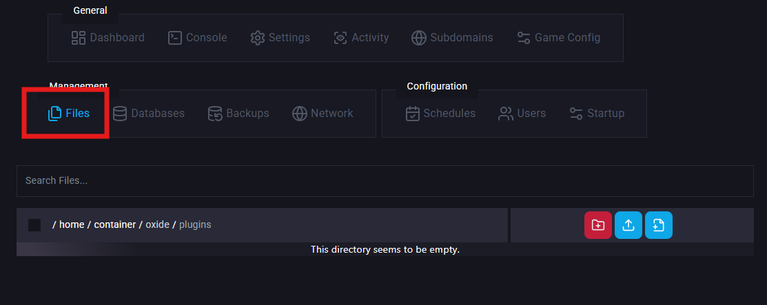Open the Console tab
Screen dimensions: 767x305
[x=198, y=38]
